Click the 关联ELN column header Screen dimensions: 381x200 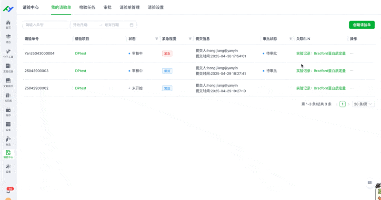click(x=303, y=39)
